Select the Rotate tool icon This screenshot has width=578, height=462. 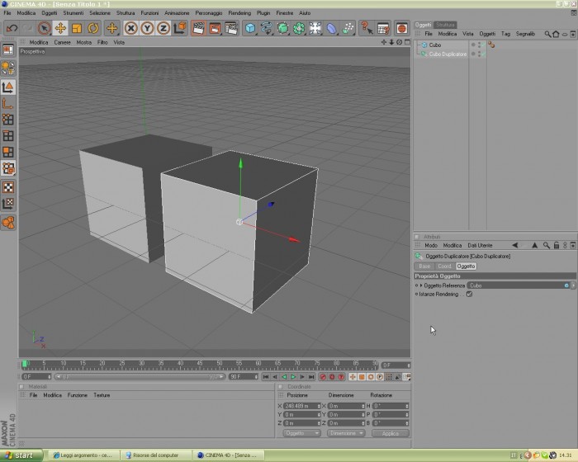pos(92,28)
